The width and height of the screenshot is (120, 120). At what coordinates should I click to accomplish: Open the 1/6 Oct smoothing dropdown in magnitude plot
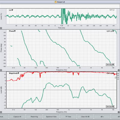pyautogui.click(x=110, y=107)
